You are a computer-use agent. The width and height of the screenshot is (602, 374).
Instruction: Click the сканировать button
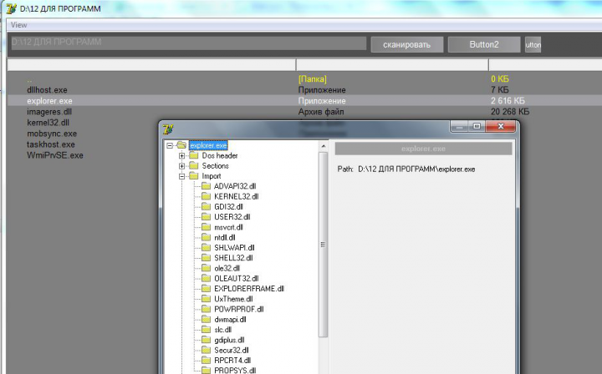[x=407, y=45]
